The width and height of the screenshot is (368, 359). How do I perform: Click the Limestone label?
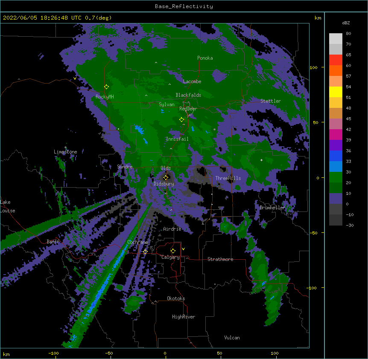click(65, 152)
